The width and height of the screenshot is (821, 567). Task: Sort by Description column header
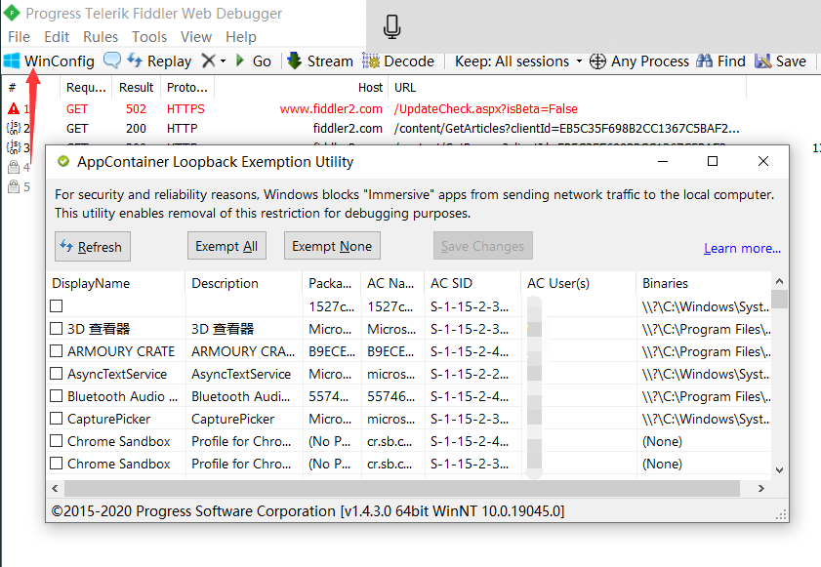click(244, 283)
